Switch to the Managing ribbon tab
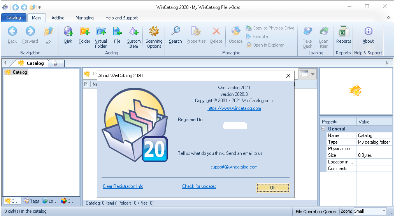The image size is (395, 217). point(85,18)
